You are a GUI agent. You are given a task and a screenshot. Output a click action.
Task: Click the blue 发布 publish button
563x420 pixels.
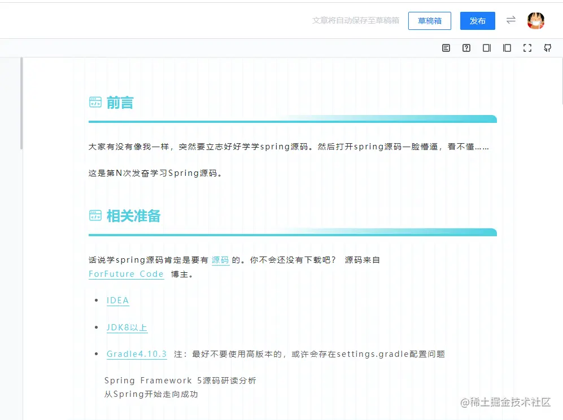[x=478, y=21]
